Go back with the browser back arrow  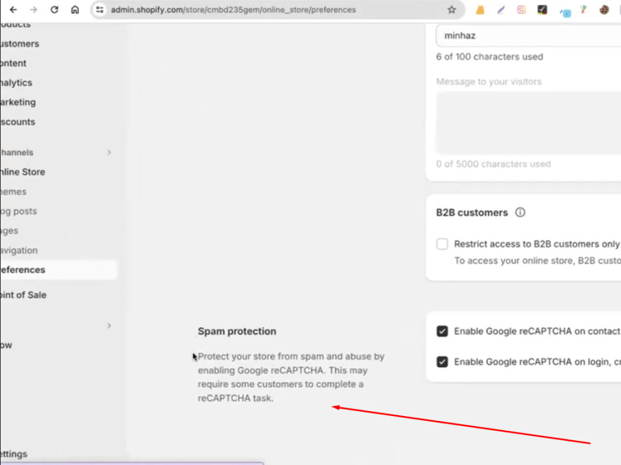13,9
